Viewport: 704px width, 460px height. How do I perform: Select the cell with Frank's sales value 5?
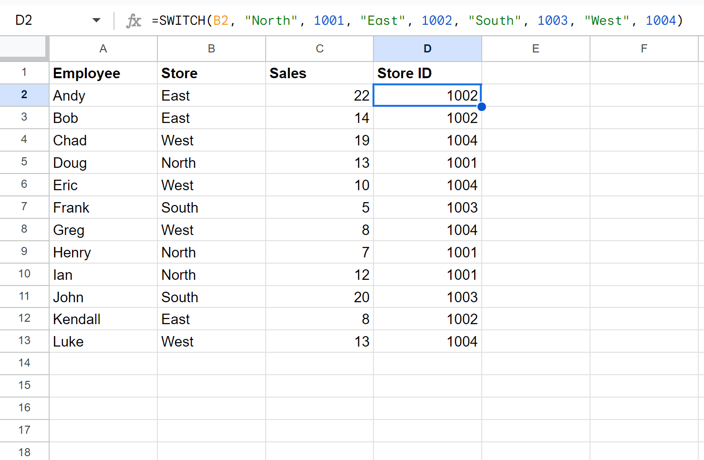tap(319, 207)
